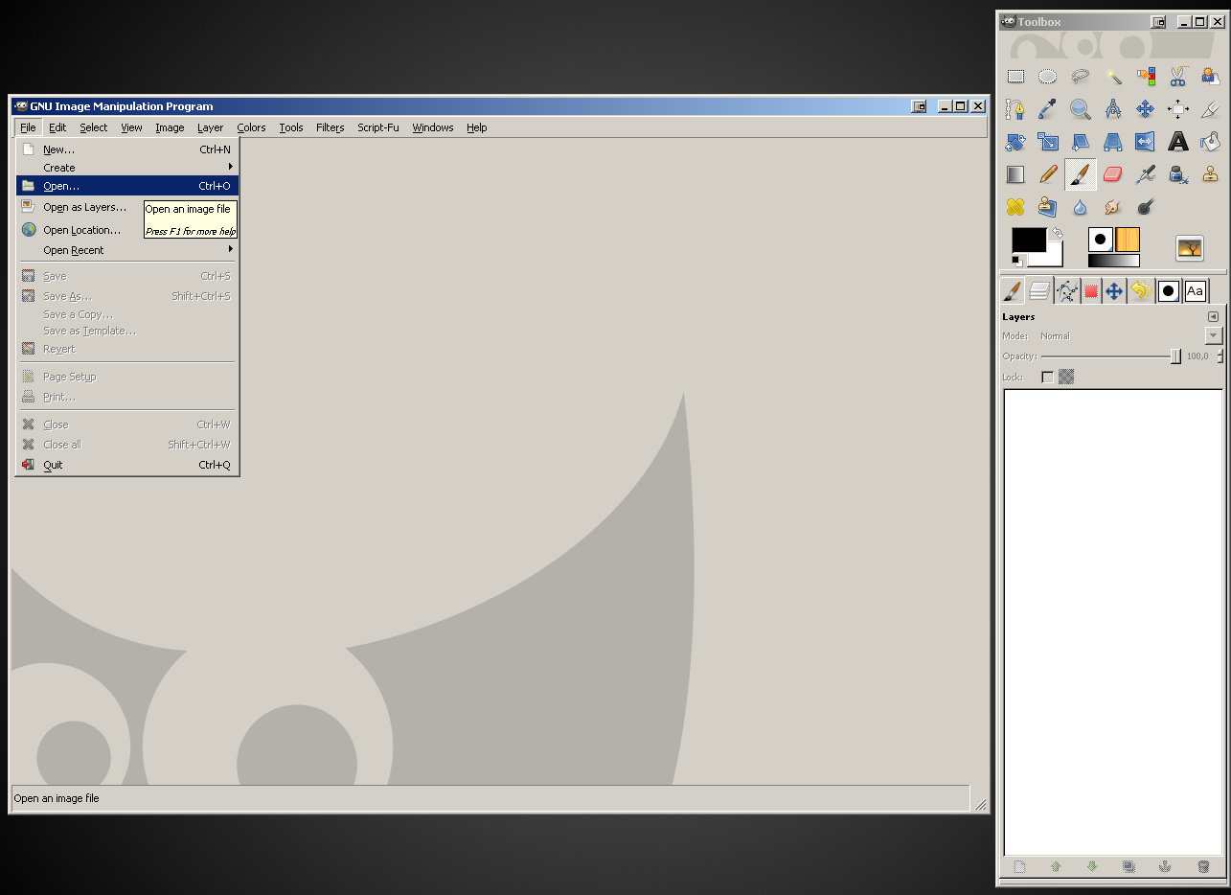Activate the Shear tool
Screen dimensions: 1231x895
1081,142
